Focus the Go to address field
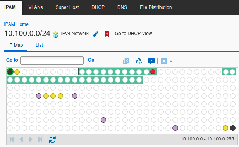 tap(52, 61)
